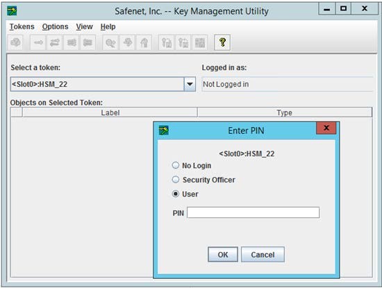The height and width of the screenshot is (288, 382).
Task: Click the triple keys toolbar icon
Action: (x=71, y=42)
